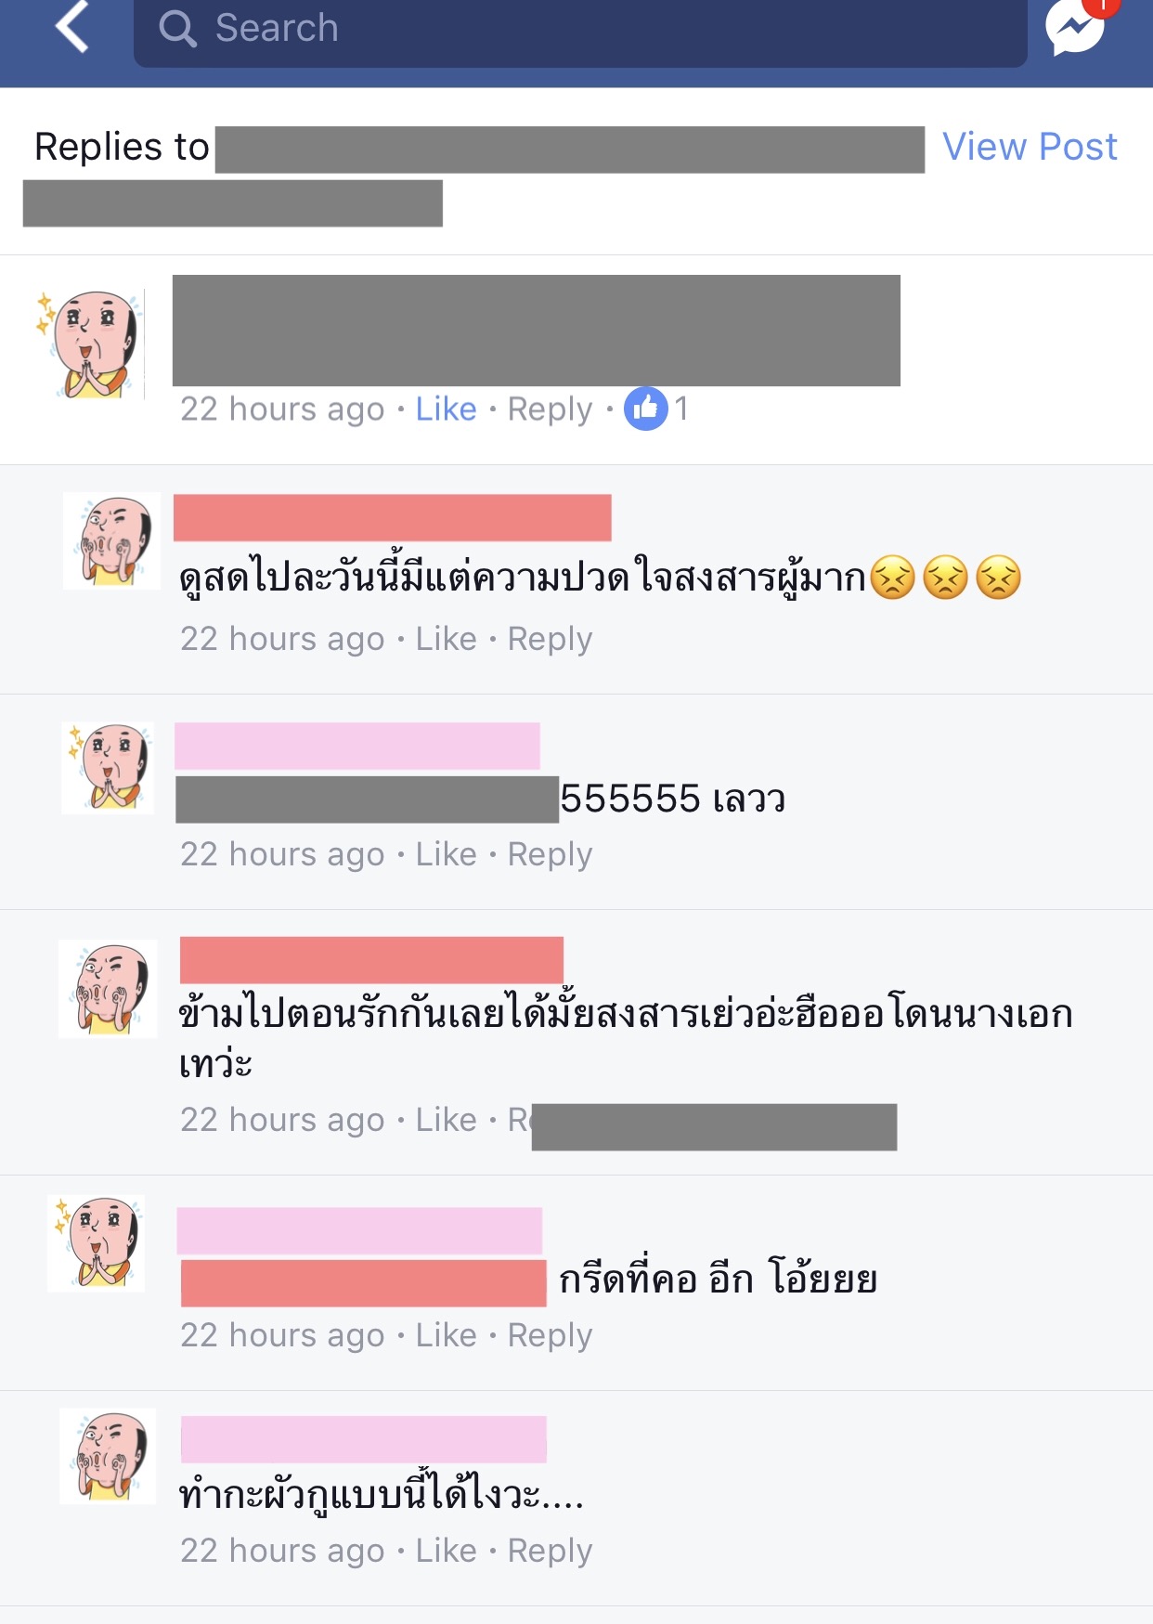Reply to the last comment 'ทำกะผัวกู'
1153x1624 pixels.
click(550, 1552)
